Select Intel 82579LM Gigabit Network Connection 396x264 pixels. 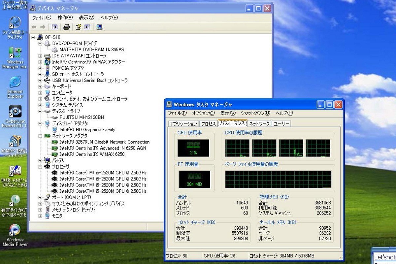104,142
